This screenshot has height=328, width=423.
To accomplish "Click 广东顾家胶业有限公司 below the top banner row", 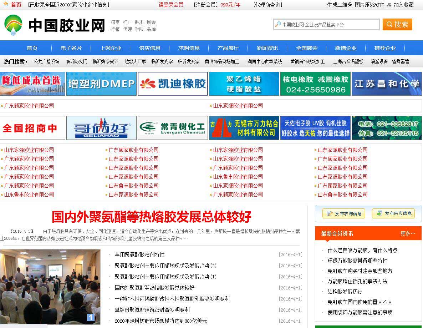I will pos(29,106).
